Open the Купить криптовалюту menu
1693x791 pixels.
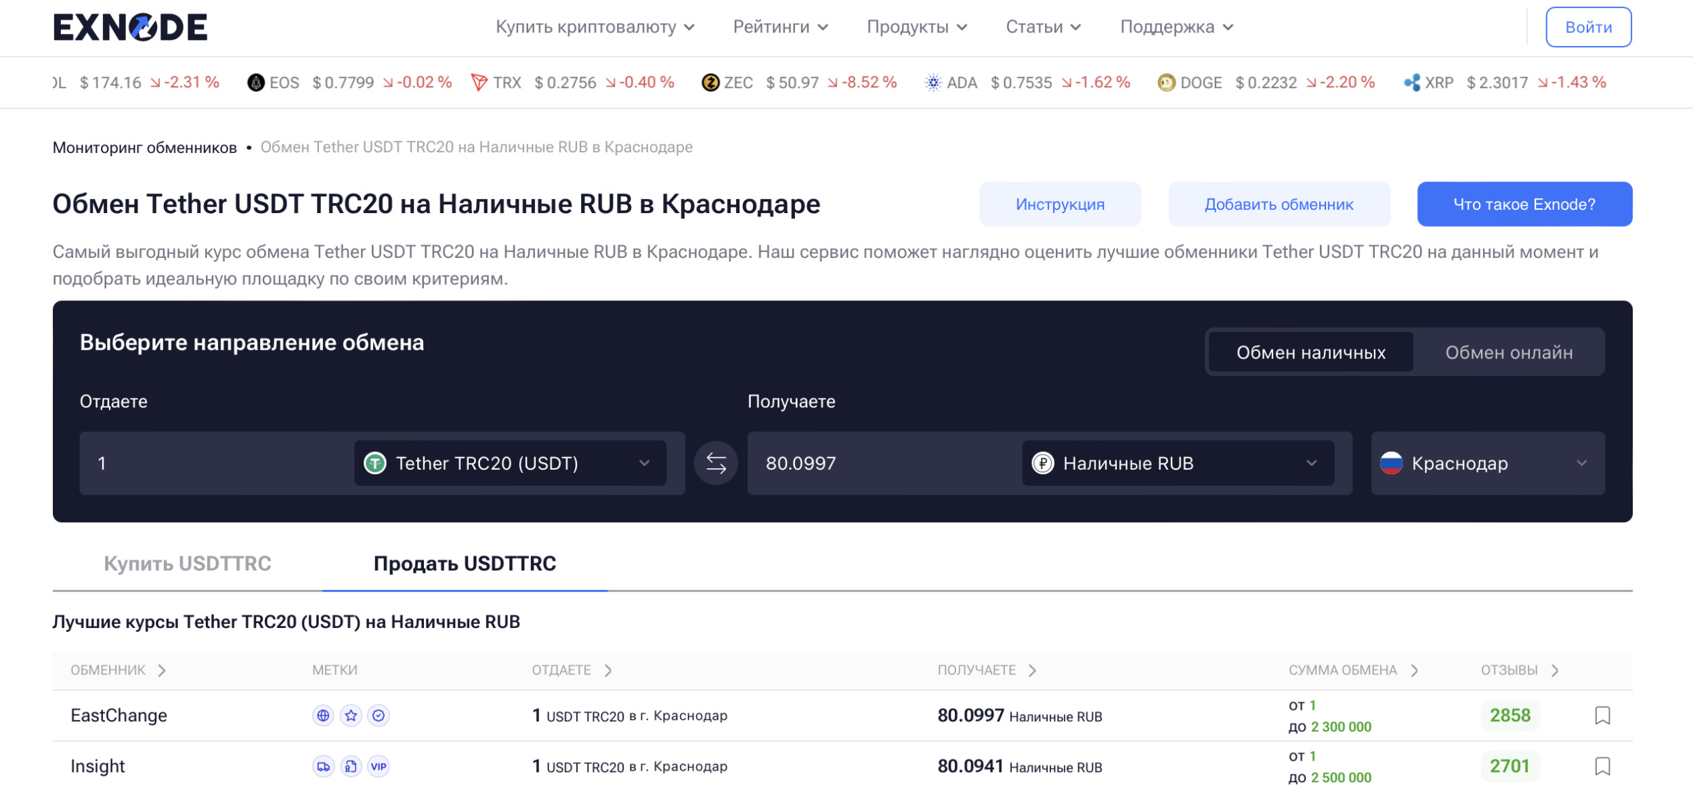click(x=595, y=27)
